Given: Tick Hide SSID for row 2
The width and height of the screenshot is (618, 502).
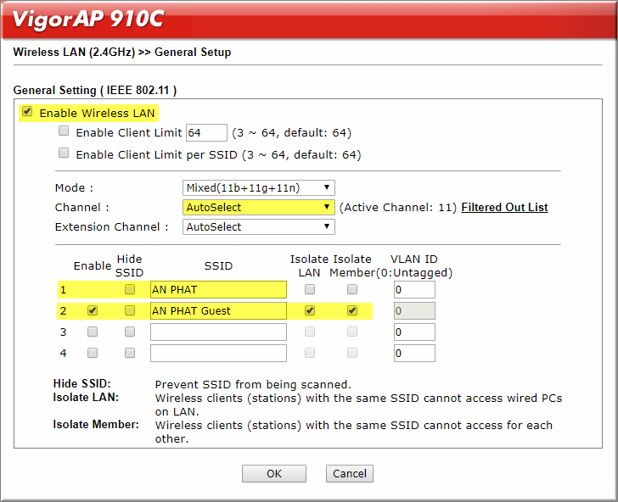Looking at the screenshot, I should (130, 310).
